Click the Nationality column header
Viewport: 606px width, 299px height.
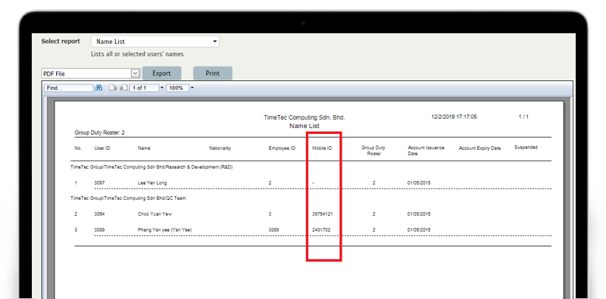(220, 148)
